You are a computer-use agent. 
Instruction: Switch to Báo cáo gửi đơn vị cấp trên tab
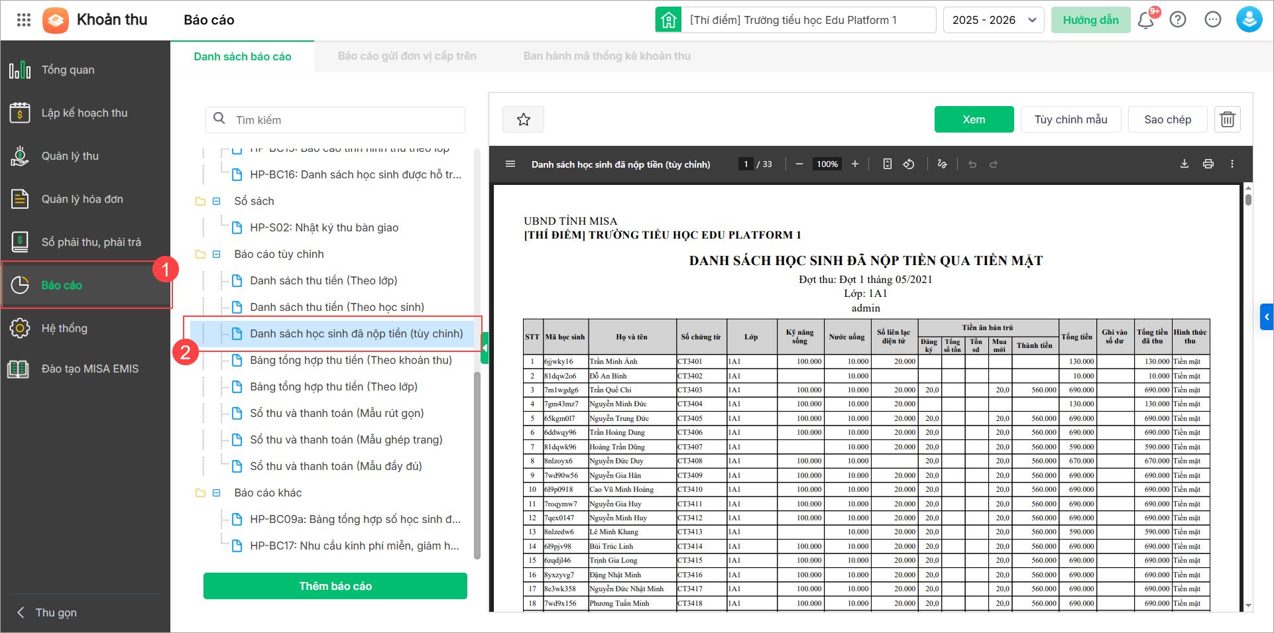click(407, 56)
